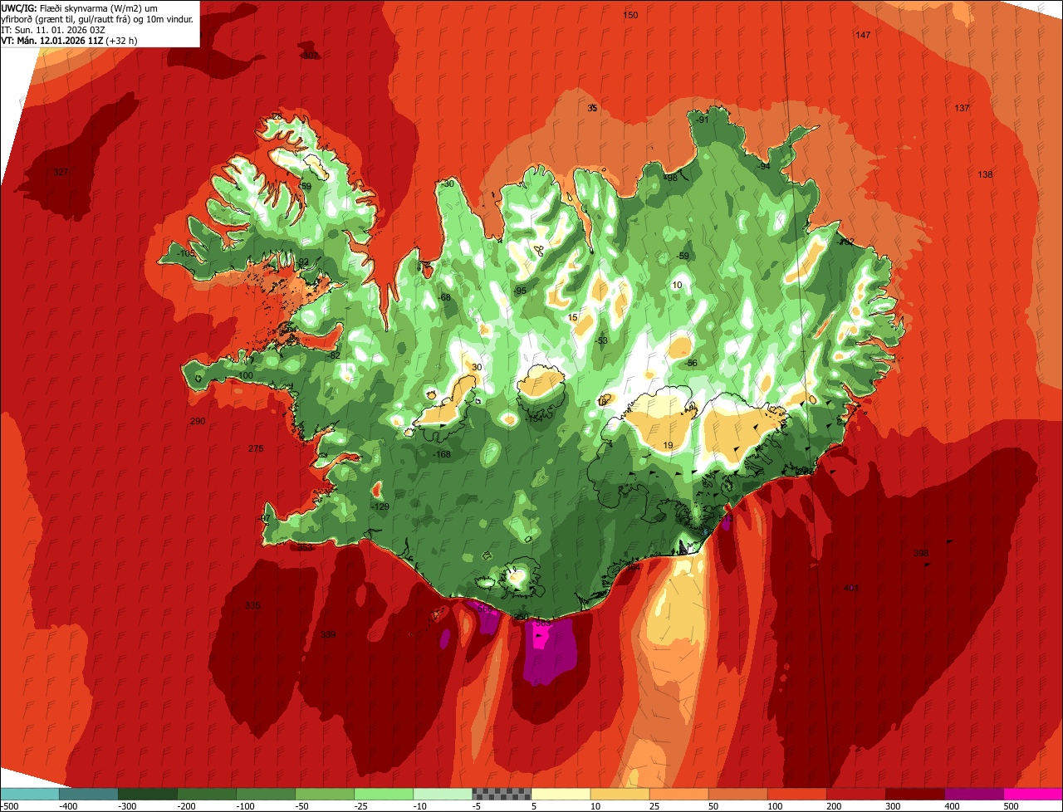The image size is (1063, 812).
Task: Click the '-30' value on the northern peninsula
Action: 448,183
